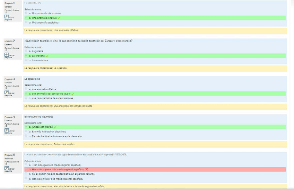This screenshot has width=294, height=189.
Task: Select 'b. La cristiana' radio option
Action: click(x=26, y=55)
